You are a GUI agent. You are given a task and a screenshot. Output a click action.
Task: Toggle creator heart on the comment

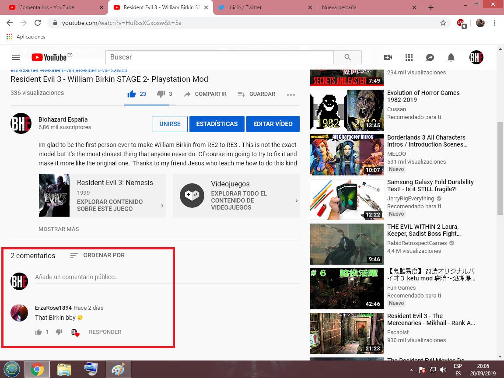tap(75, 332)
